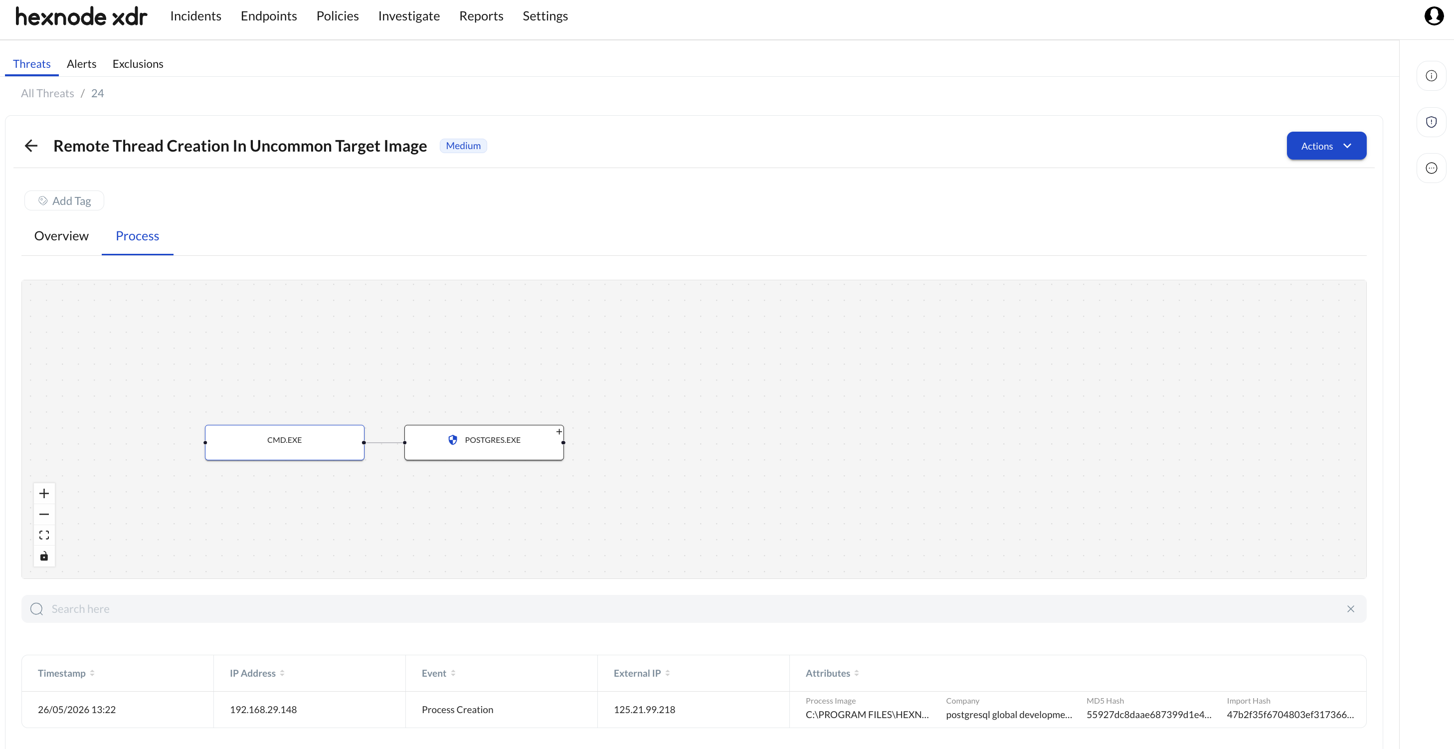Click MD5 Hash value 55927dc8daae...
The height and width of the screenshot is (749, 1454).
point(1149,715)
